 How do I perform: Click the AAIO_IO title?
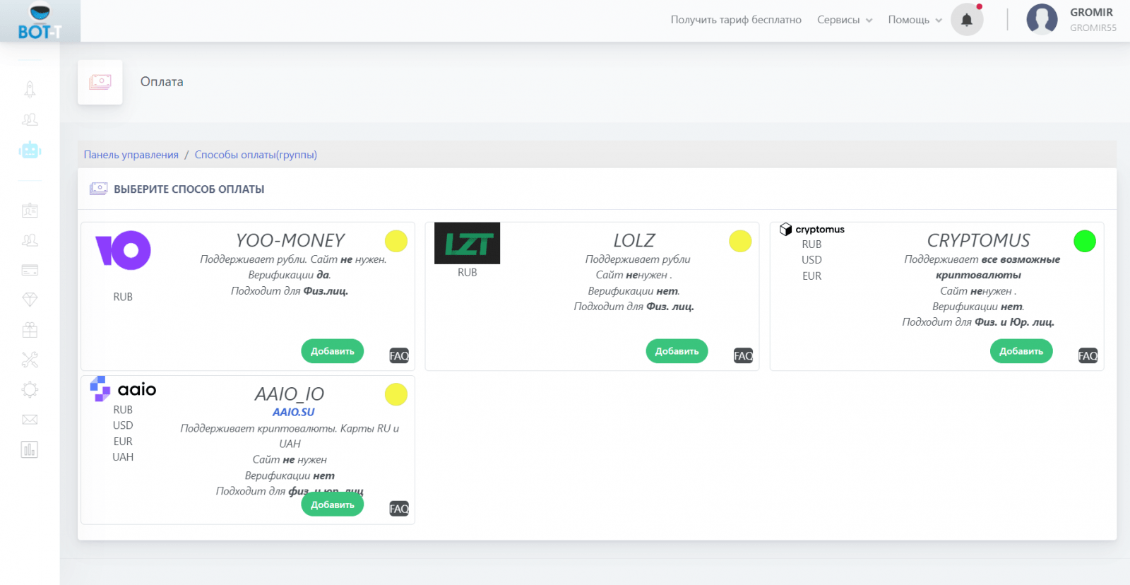pos(290,394)
